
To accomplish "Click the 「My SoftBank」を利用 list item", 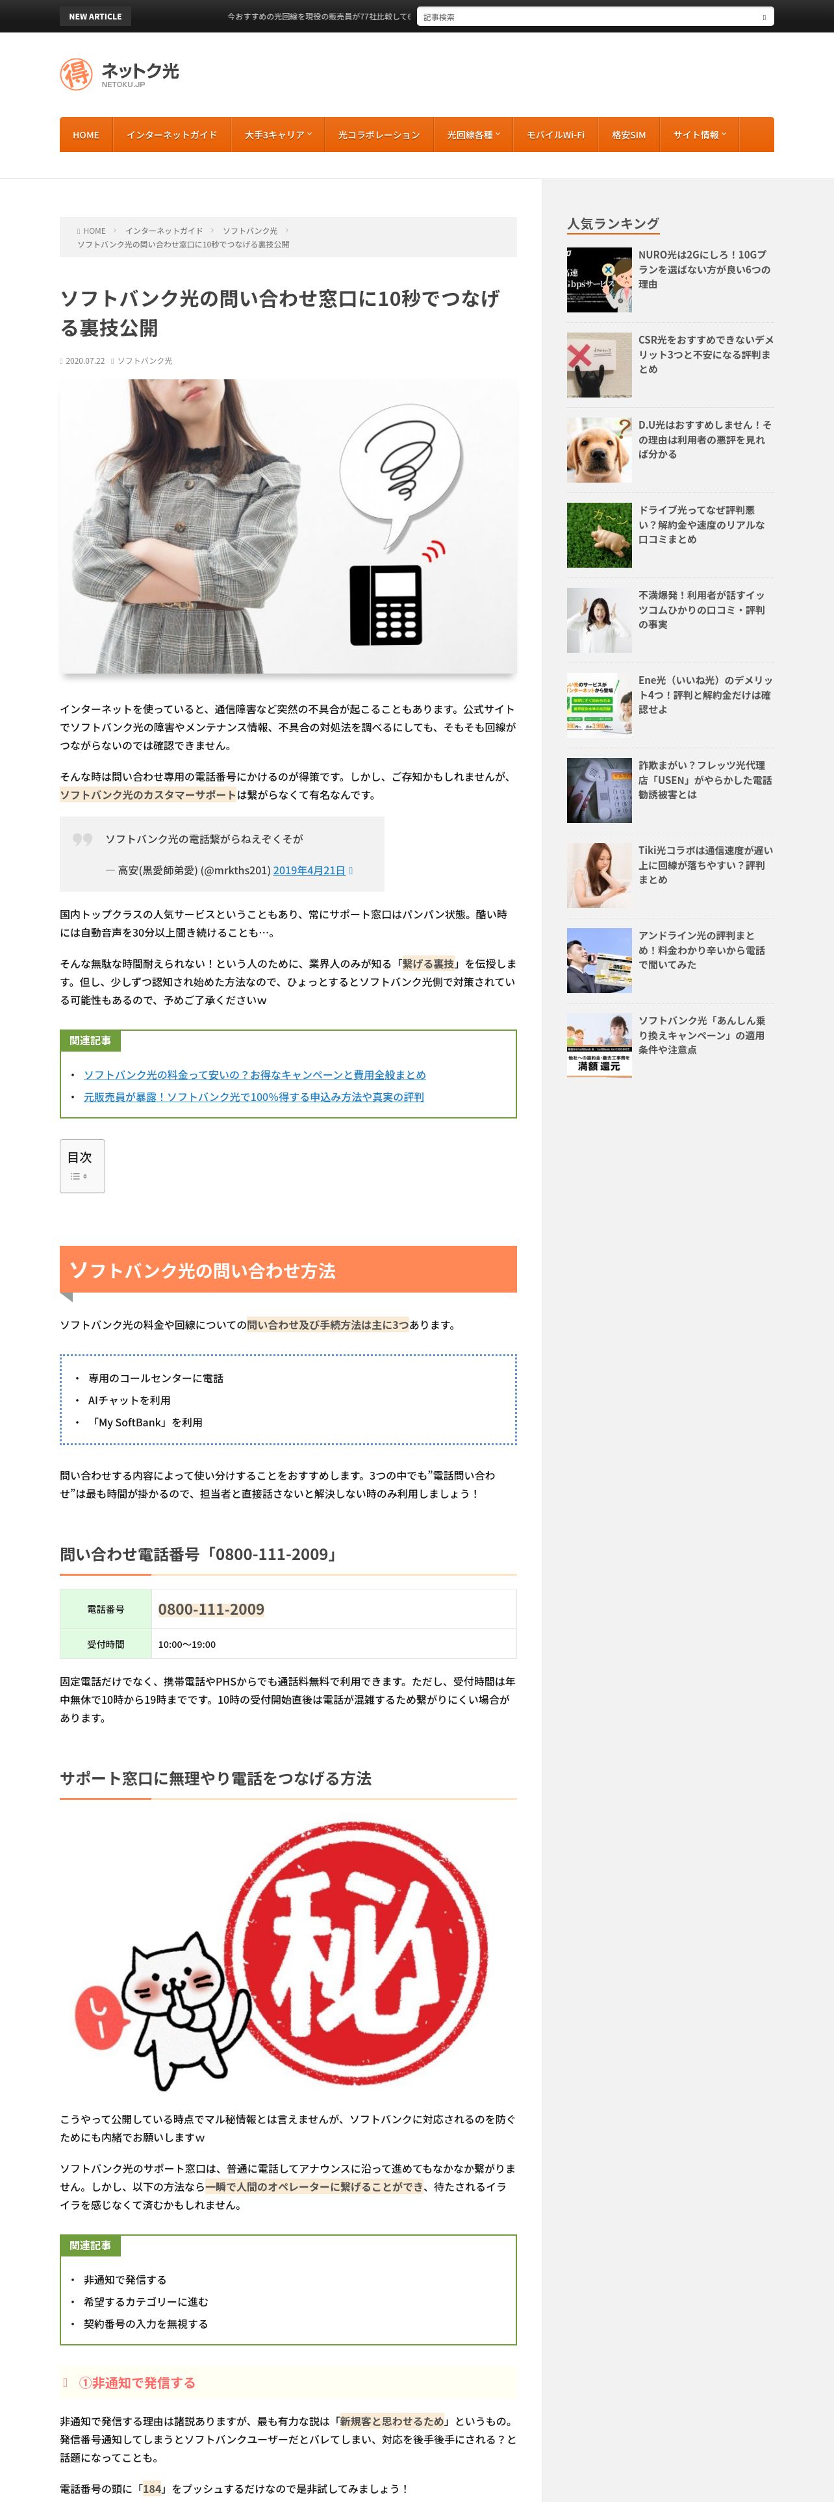I will click(x=145, y=1423).
